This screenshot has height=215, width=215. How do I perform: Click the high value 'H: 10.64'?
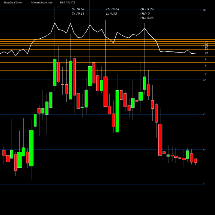(113, 9)
